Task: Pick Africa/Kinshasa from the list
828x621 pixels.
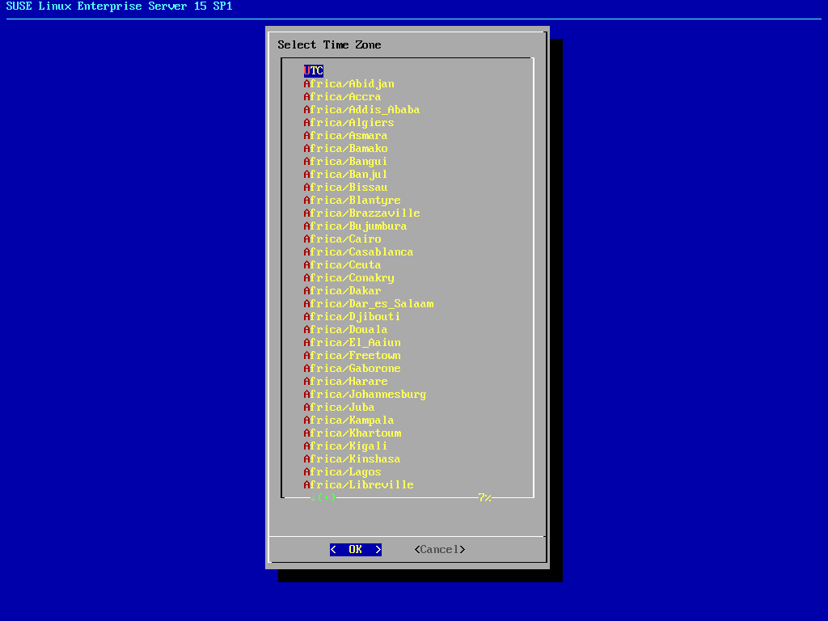Action: 352,459
